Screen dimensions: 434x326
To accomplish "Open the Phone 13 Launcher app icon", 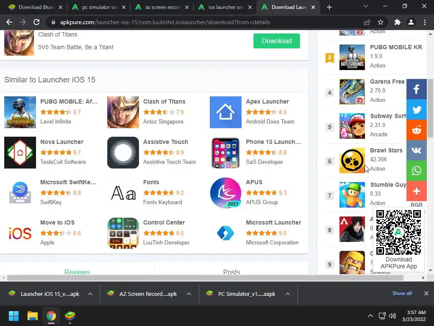I will point(225,152).
